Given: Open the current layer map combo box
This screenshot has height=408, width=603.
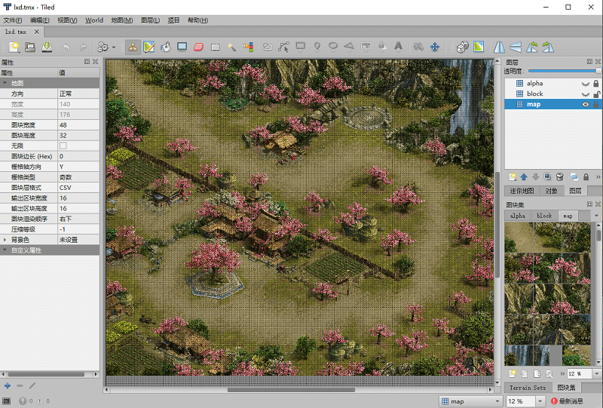Looking at the screenshot, I should [471, 401].
